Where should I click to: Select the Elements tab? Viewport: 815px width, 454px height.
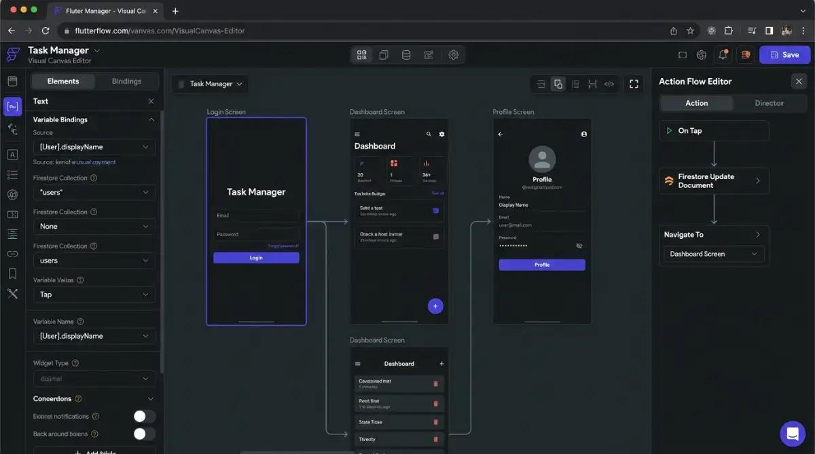click(x=63, y=81)
